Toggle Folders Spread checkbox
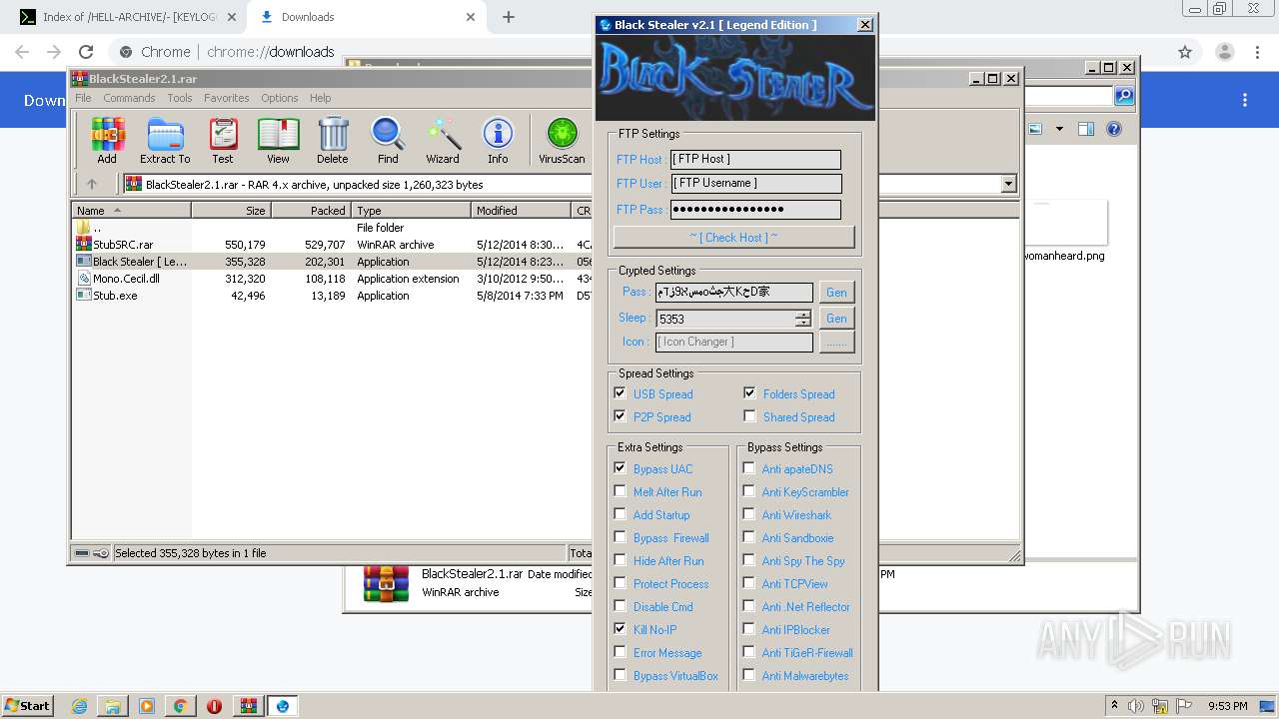The image size is (1279, 719). [749, 393]
